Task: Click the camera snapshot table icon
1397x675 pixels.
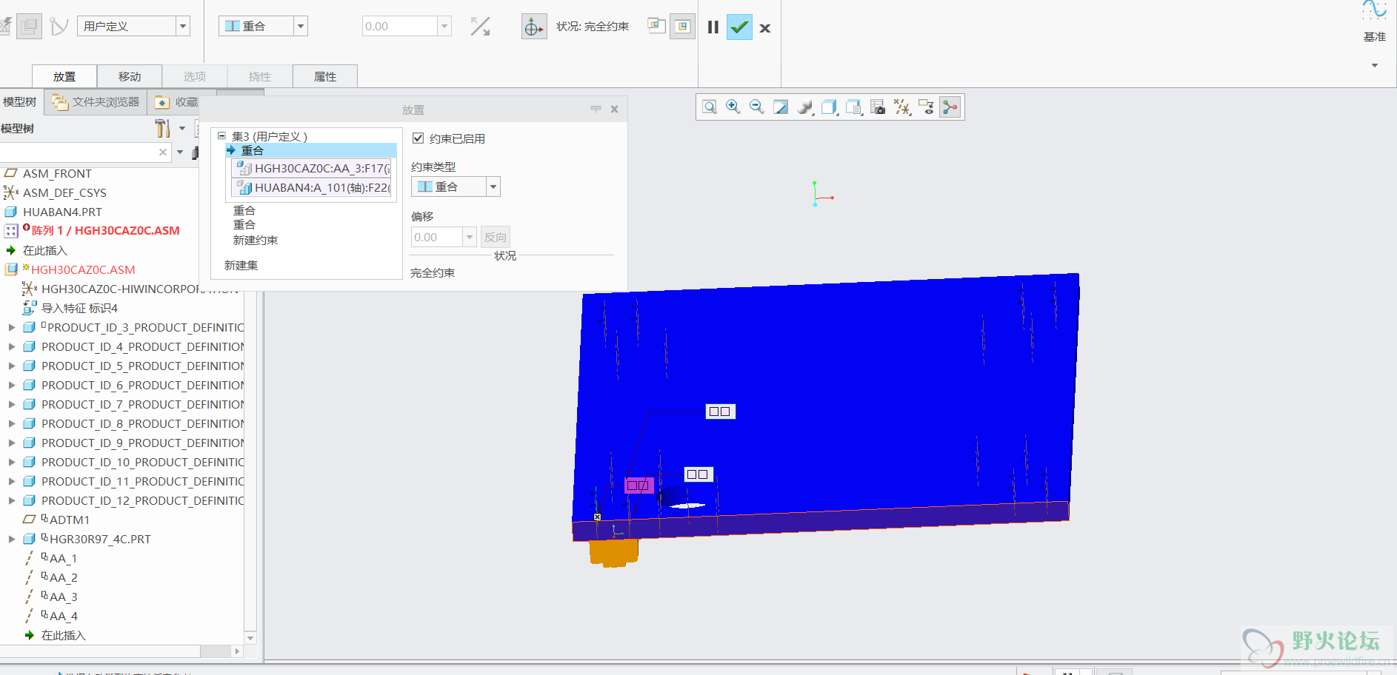Action: tap(878, 107)
